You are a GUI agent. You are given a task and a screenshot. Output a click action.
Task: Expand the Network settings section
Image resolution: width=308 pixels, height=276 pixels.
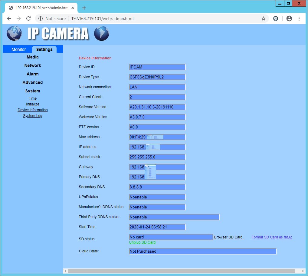point(33,65)
